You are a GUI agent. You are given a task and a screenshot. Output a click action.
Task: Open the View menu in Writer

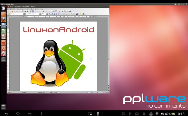[x=15, y=9]
